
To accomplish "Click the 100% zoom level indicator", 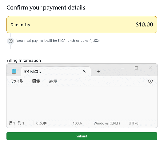I will (77, 123).
